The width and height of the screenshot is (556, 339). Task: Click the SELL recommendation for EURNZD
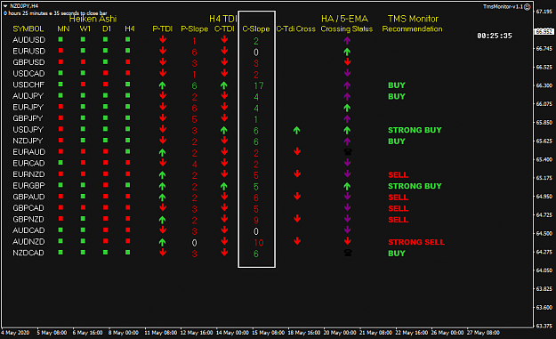tap(399, 174)
